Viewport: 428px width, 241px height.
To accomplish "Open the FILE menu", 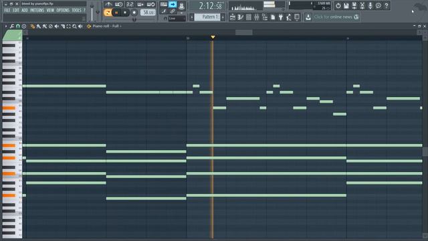I will coord(7,10).
